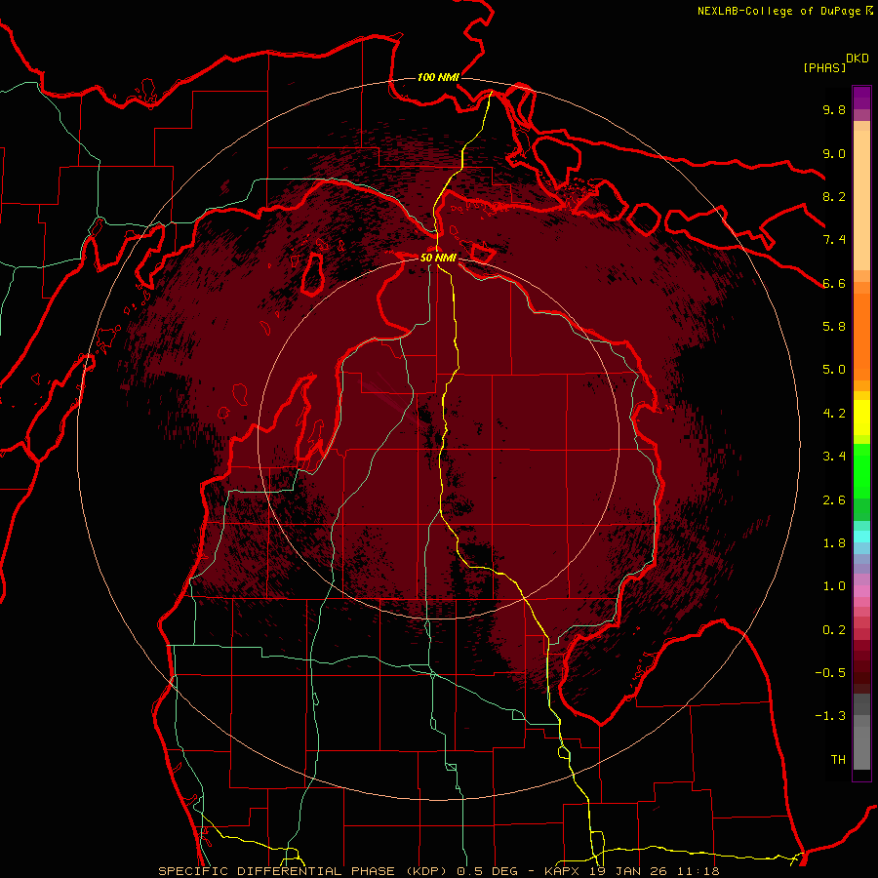The width and height of the screenshot is (878, 878).
Task: Select the 7.4 legend value
Action: click(834, 240)
